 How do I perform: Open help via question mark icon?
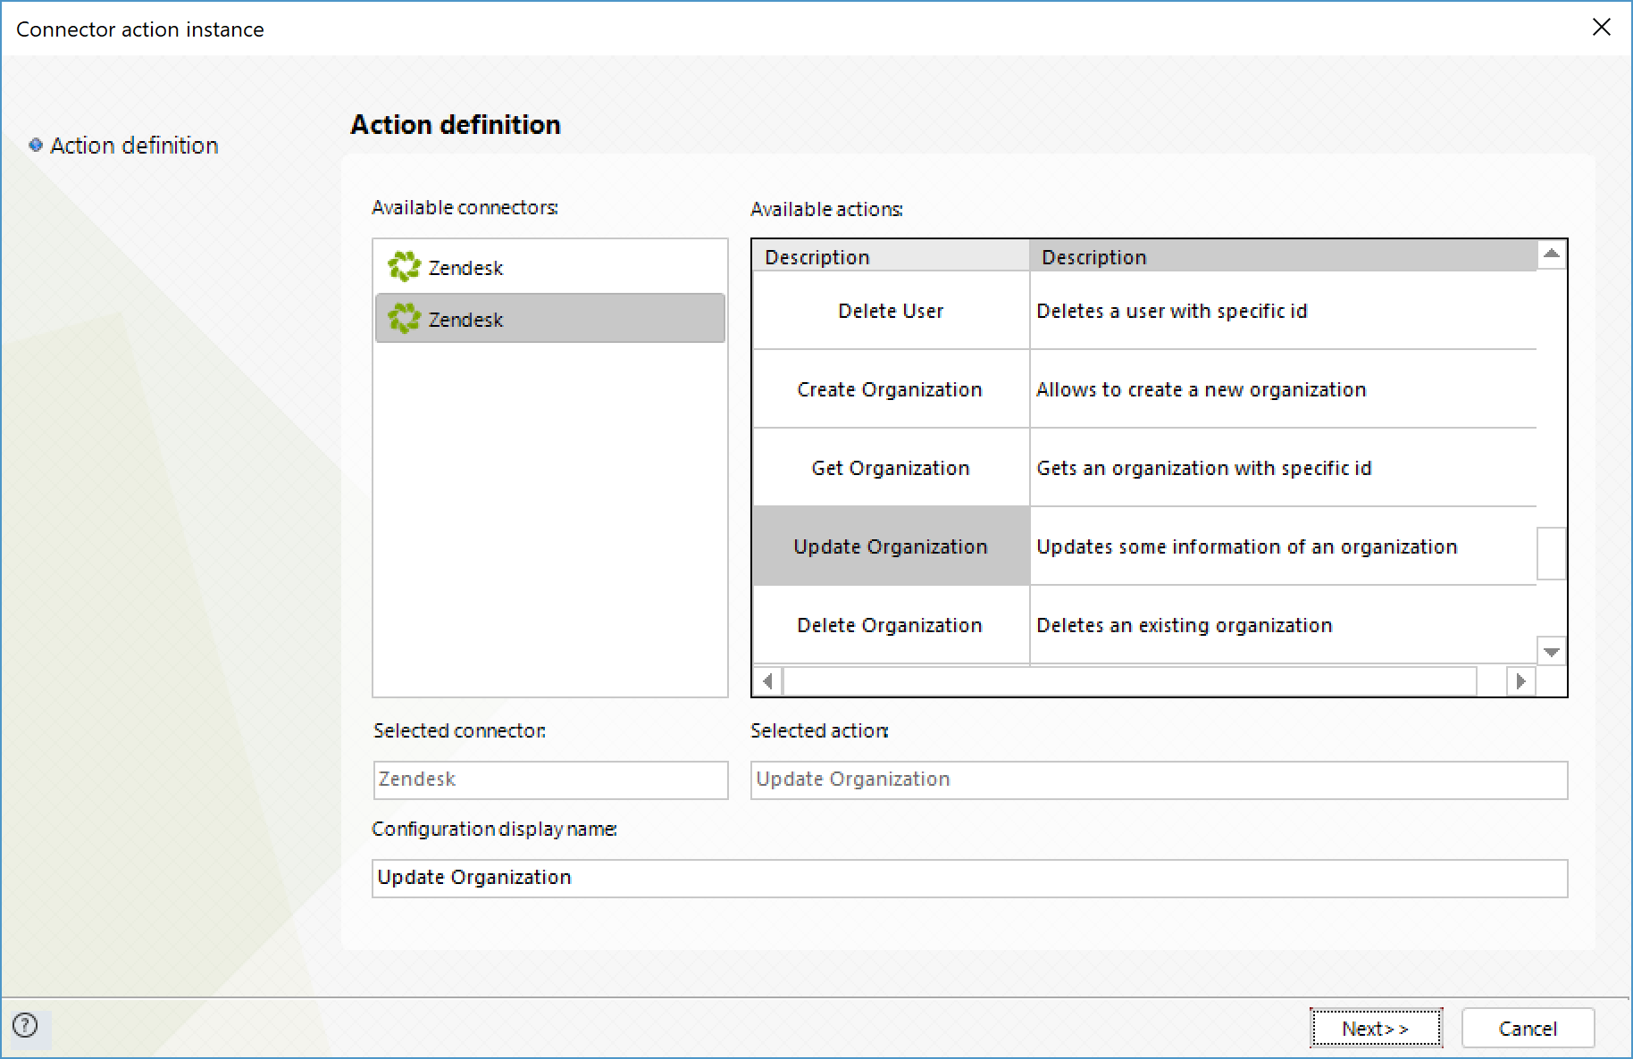tap(26, 1025)
